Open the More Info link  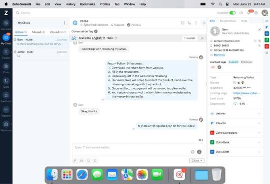(219, 55)
